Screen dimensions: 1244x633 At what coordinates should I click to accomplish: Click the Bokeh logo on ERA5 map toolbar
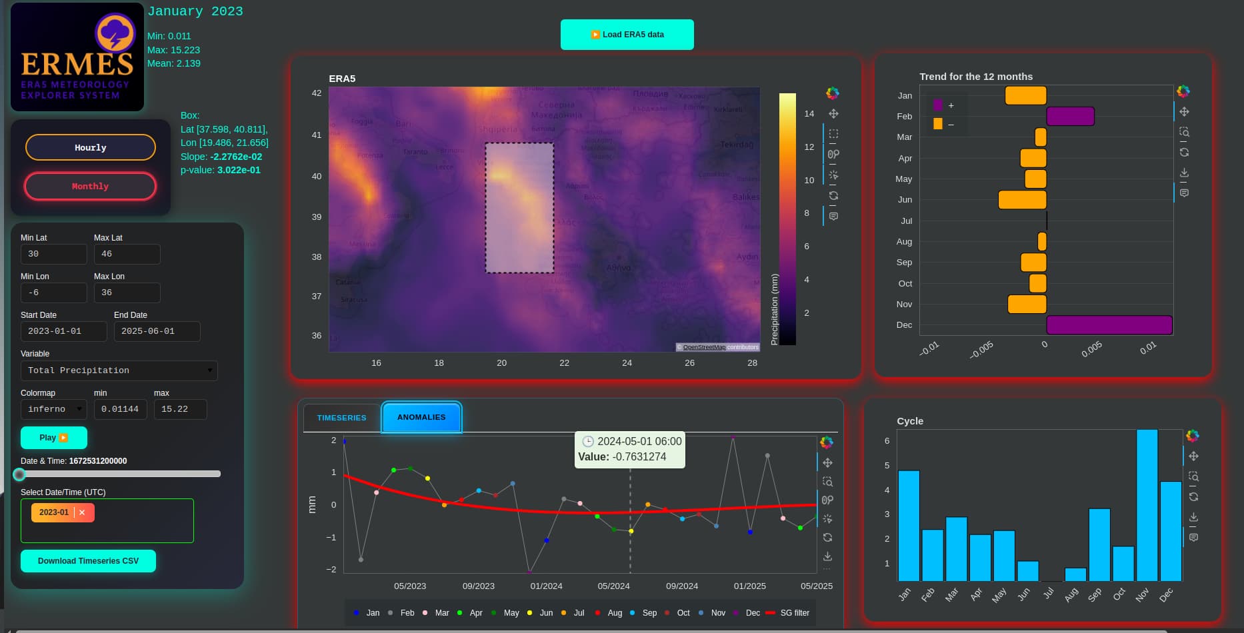point(833,93)
